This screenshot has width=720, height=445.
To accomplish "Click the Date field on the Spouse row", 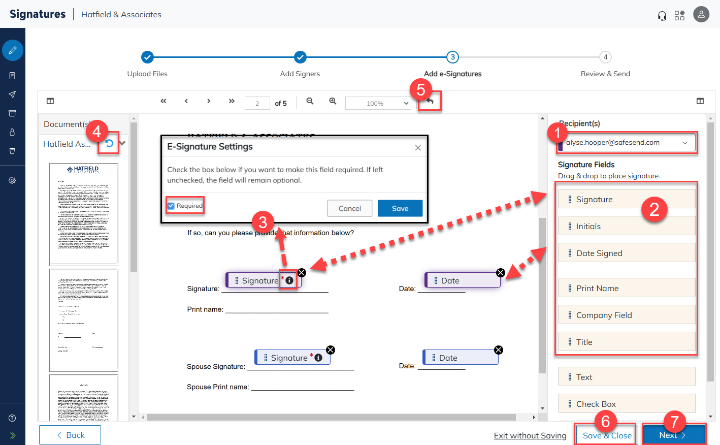I will pos(460,357).
